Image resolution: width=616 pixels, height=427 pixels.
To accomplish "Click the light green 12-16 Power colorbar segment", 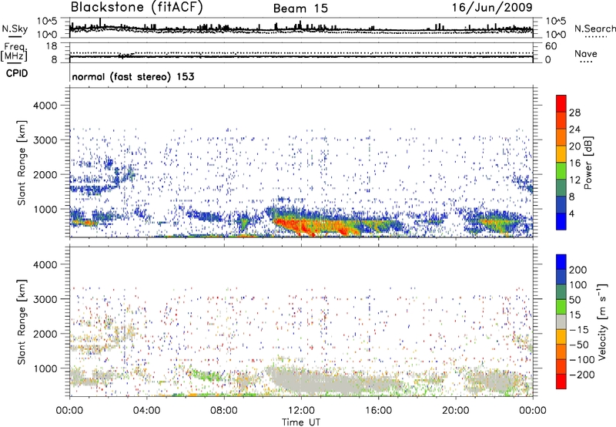I will coord(561,170).
